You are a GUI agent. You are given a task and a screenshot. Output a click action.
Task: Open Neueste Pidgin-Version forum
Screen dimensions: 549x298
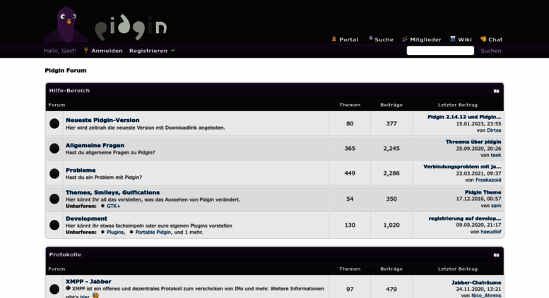[x=102, y=120]
